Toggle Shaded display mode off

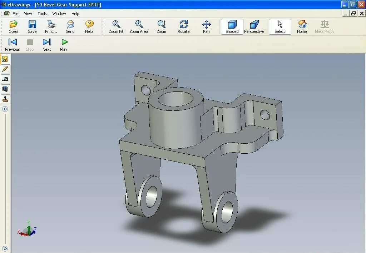[x=232, y=26]
